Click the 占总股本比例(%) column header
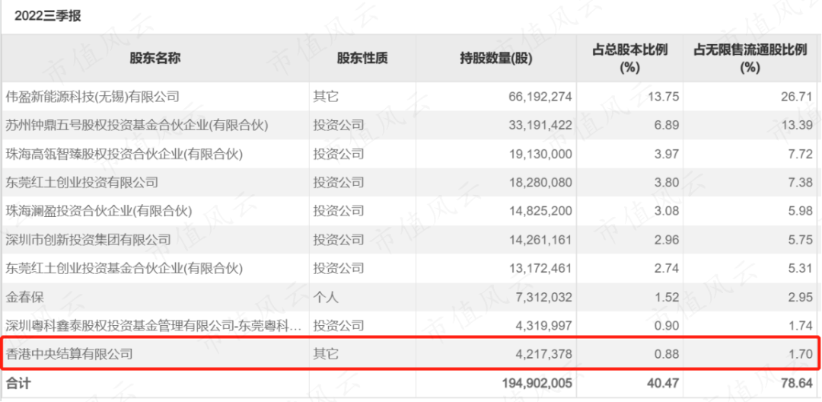This screenshot has width=822, height=402. (629, 59)
